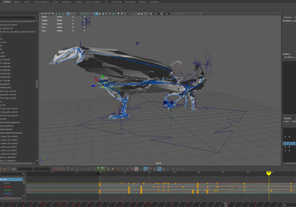Open Camera Attributes from panel toolbar
The width and height of the screenshot is (296, 207).
[x=49, y=14]
